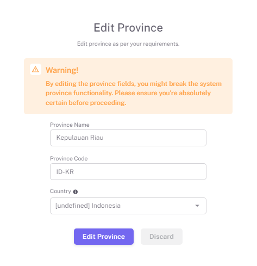257x266 pixels.
Task: Click the Province Name label
Action: (x=70, y=125)
